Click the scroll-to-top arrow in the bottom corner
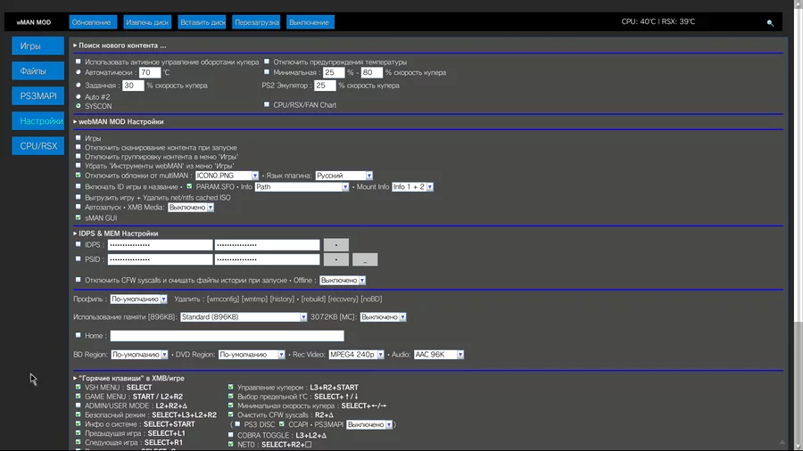Image resolution: width=803 pixels, height=451 pixels. tap(782, 442)
